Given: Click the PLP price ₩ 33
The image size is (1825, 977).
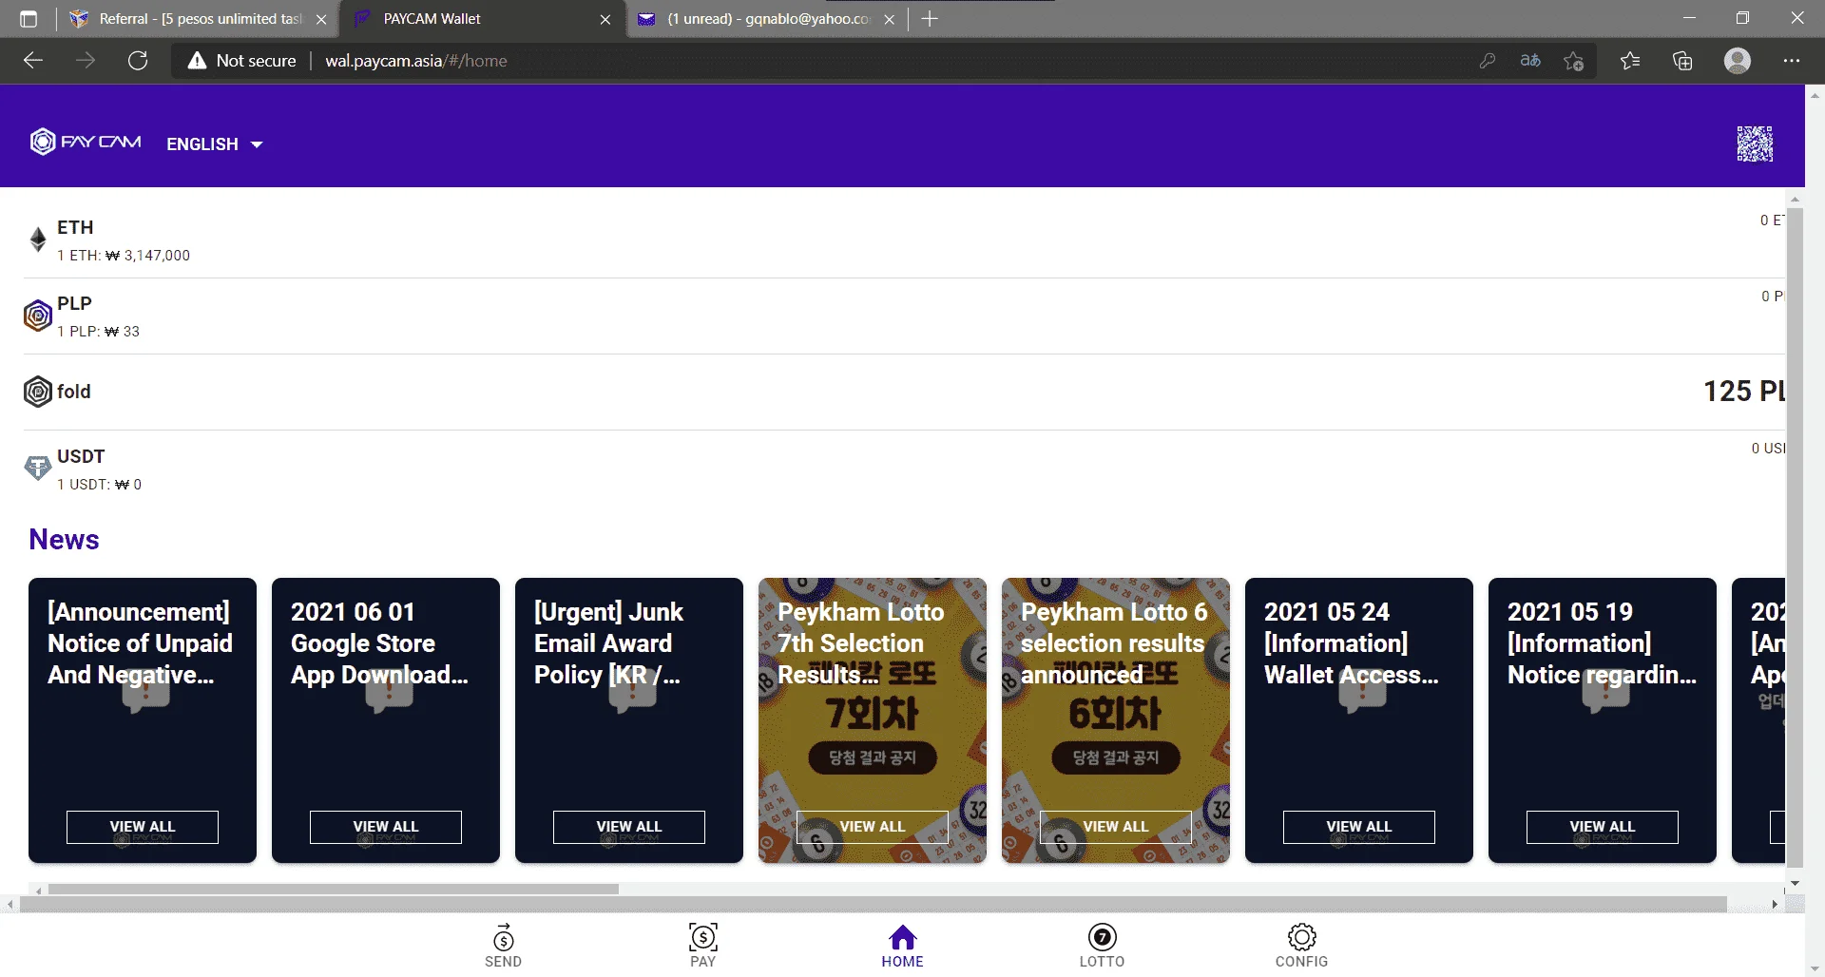Looking at the screenshot, I should (x=98, y=332).
